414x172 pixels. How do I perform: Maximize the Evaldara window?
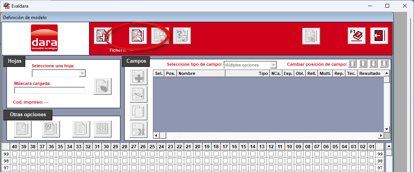coord(387,6)
